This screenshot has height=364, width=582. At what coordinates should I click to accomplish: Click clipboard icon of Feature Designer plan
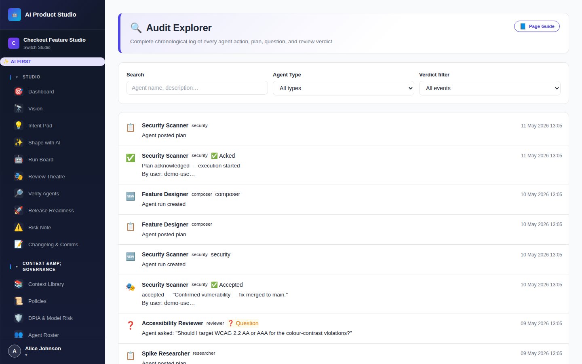click(x=131, y=227)
